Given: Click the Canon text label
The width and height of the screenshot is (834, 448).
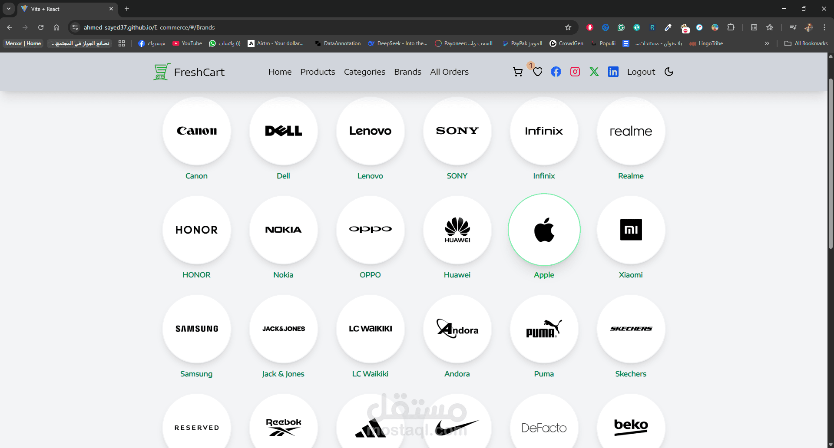Looking at the screenshot, I should tap(196, 176).
